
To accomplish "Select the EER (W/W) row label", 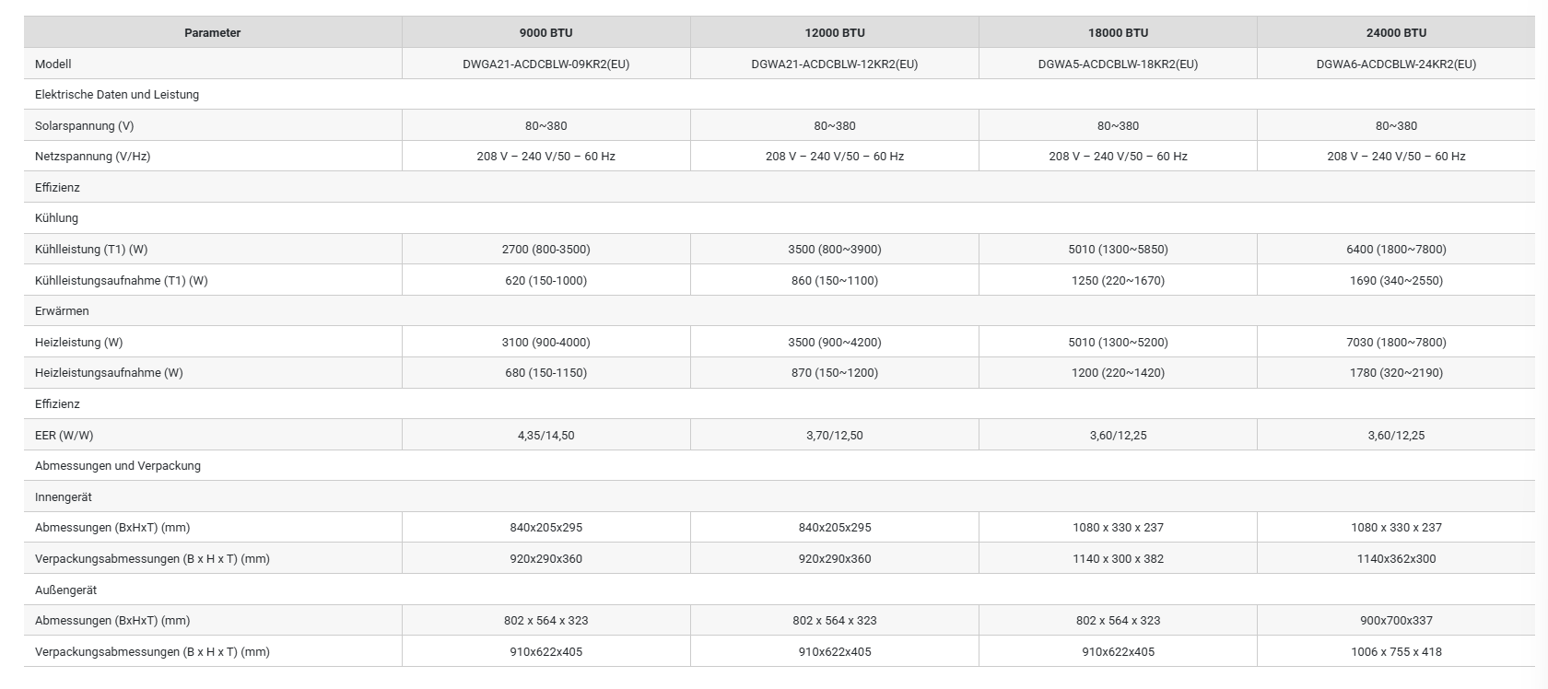I will (x=64, y=436).
